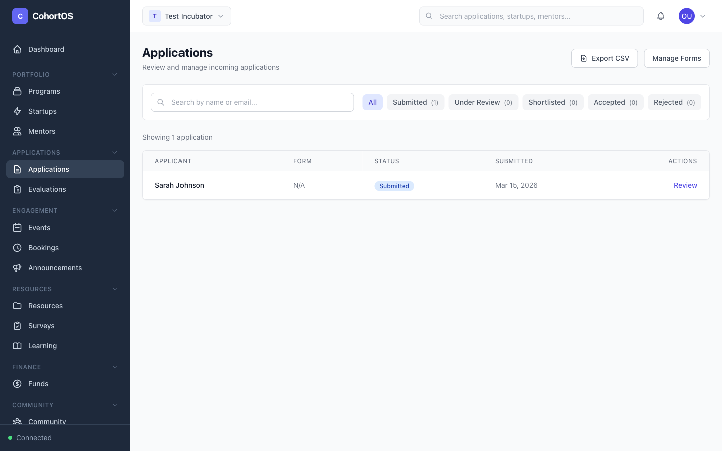This screenshot has height=451, width=722.
Task: Select the Announcements megaphone icon
Action: 17,267
